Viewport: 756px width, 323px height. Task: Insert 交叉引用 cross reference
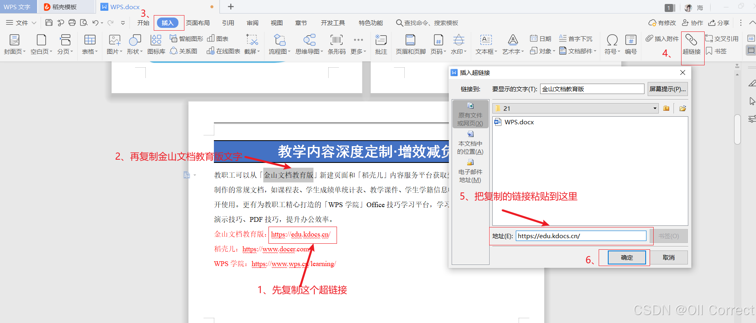(722, 39)
